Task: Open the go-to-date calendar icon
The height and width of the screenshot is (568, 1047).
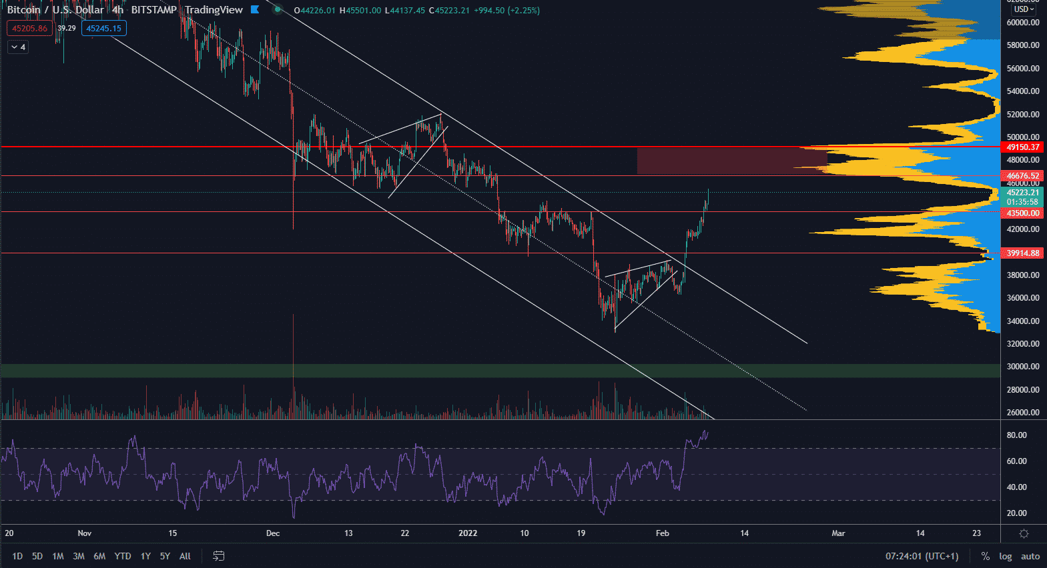Action: [218, 556]
